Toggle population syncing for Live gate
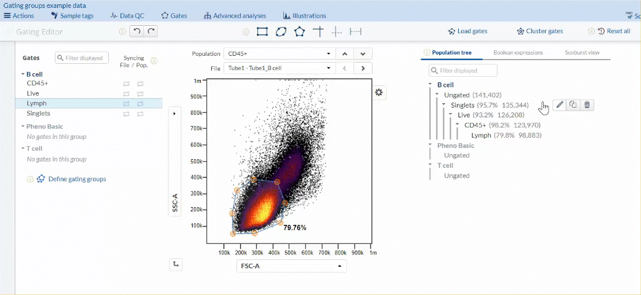 140,93
